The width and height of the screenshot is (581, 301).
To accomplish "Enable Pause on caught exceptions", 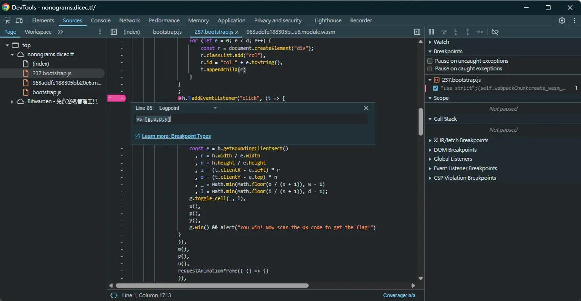I will point(429,68).
